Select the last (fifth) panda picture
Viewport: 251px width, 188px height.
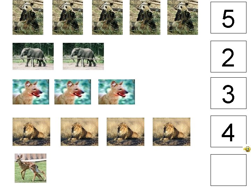tap(183, 17)
